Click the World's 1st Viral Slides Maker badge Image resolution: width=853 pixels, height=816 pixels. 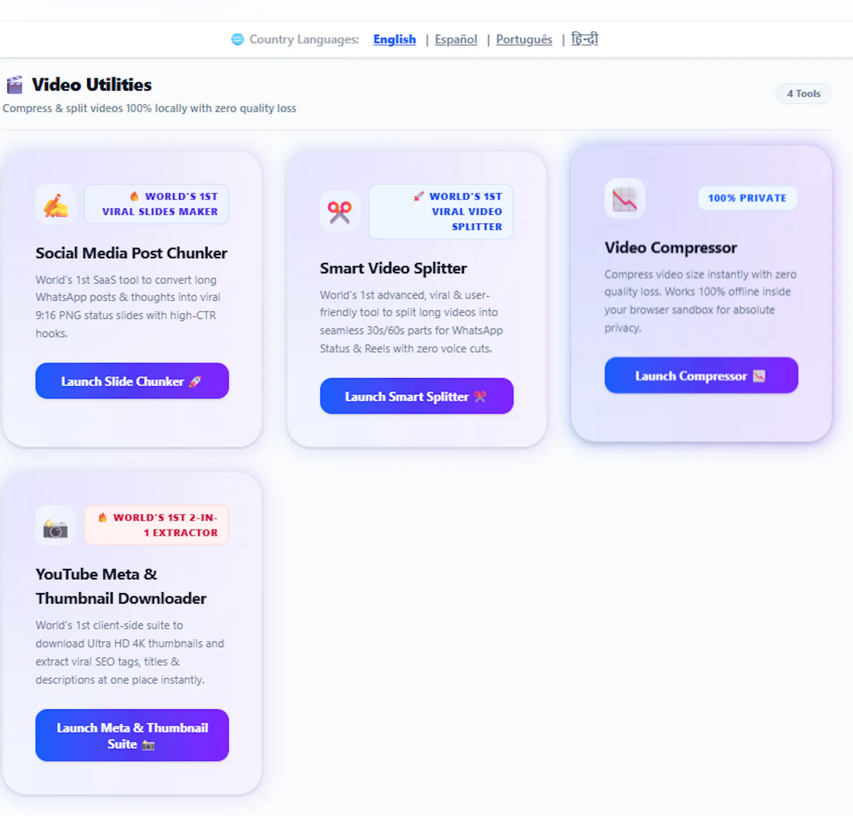click(x=157, y=204)
